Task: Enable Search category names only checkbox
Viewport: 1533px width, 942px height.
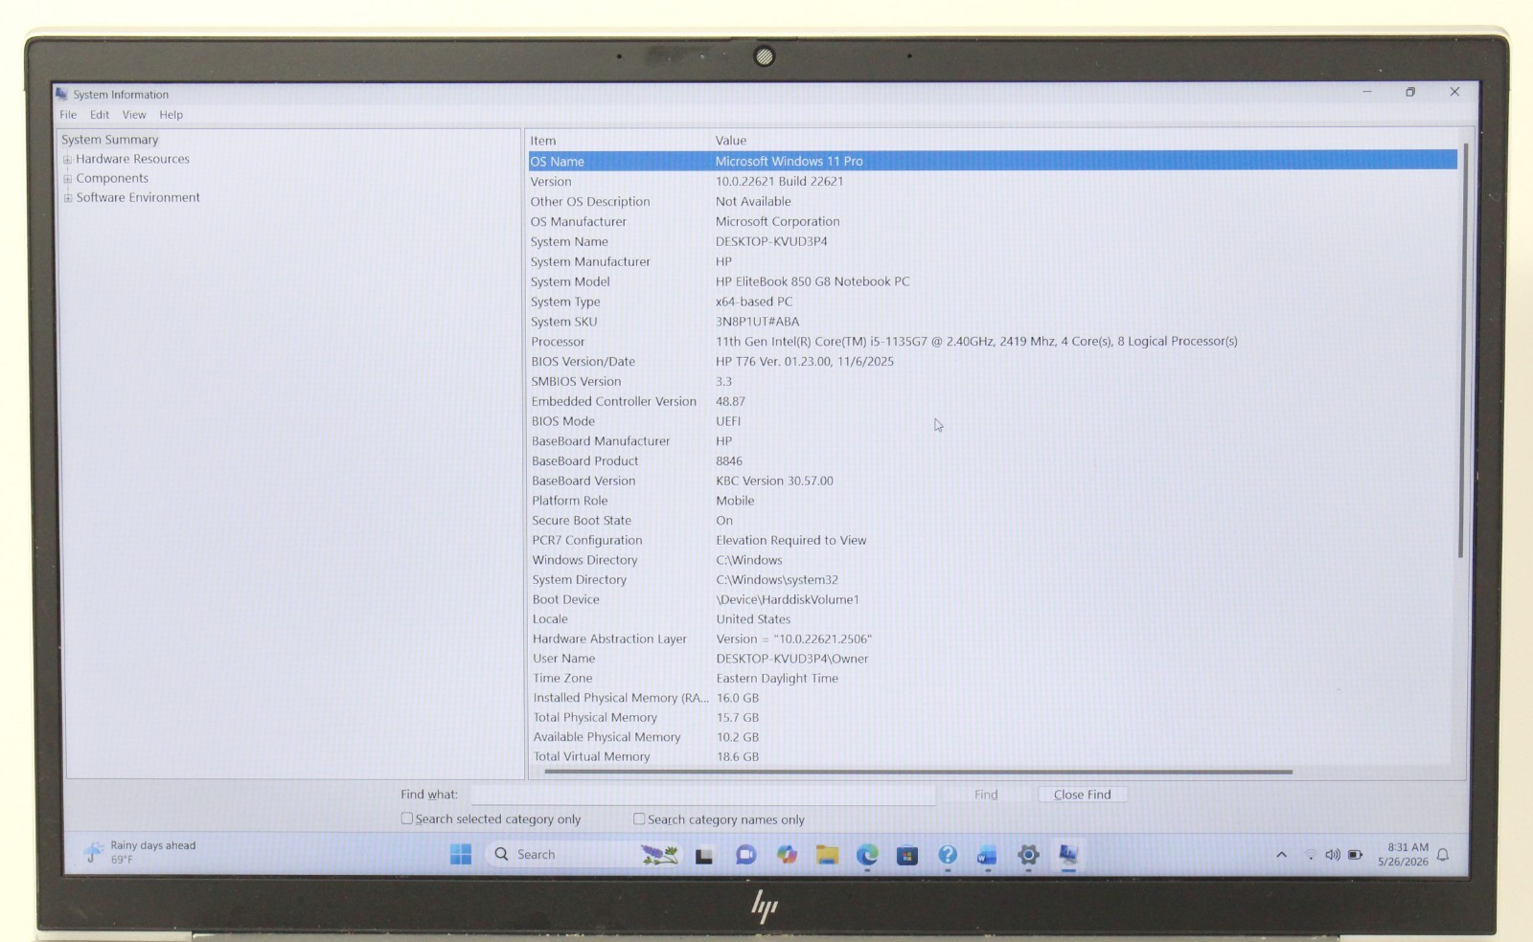Action: 639,819
